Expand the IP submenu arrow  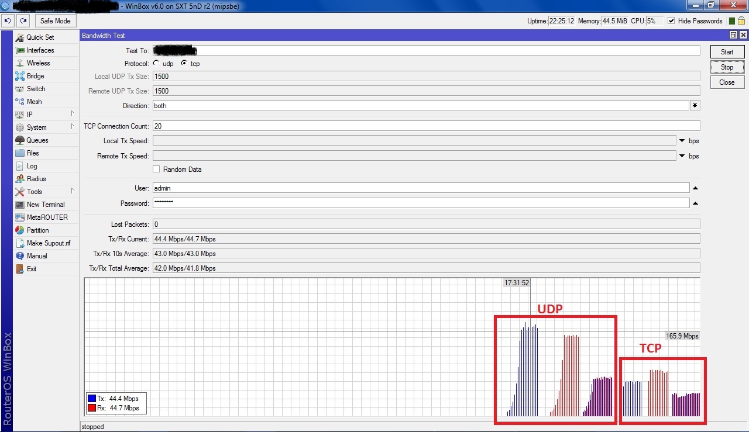pyautogui.click(x=73, y=113)
